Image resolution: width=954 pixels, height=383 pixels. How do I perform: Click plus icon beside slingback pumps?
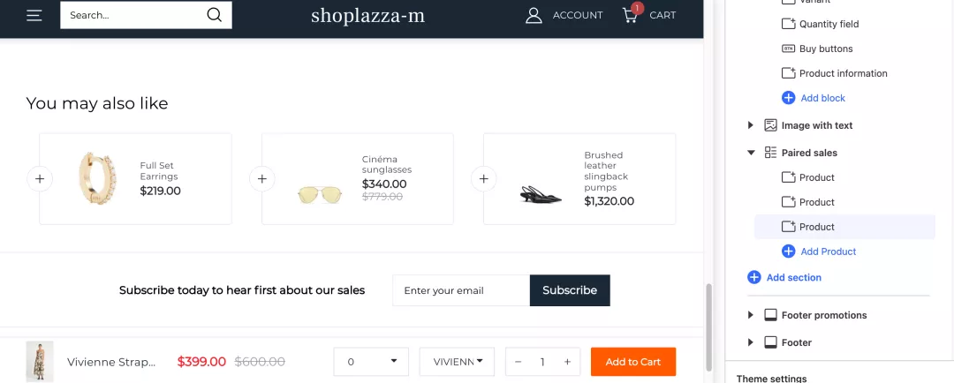tap(483, 179)
